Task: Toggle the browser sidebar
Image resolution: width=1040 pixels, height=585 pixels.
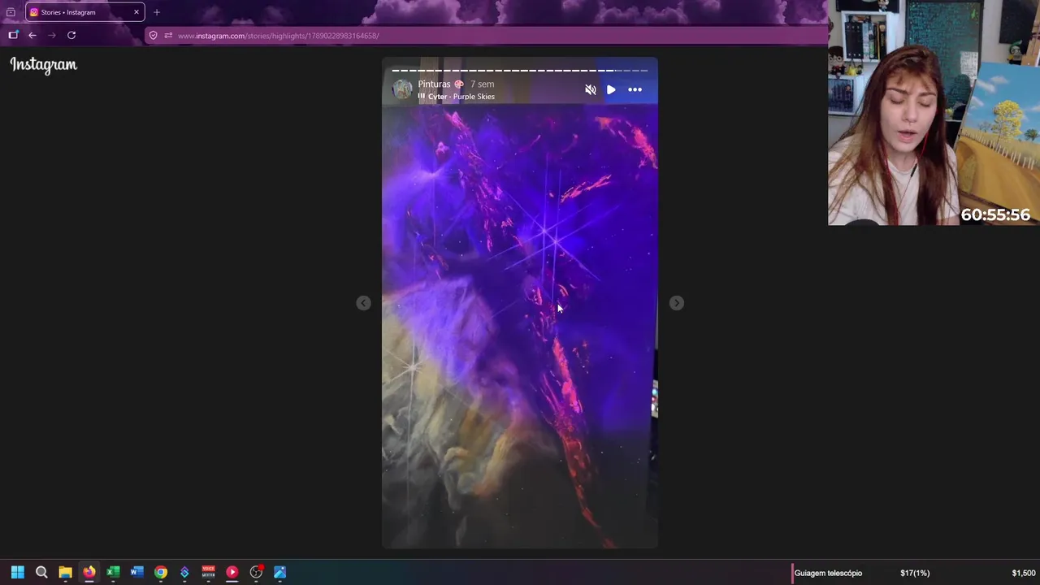Action: point(13,35)
